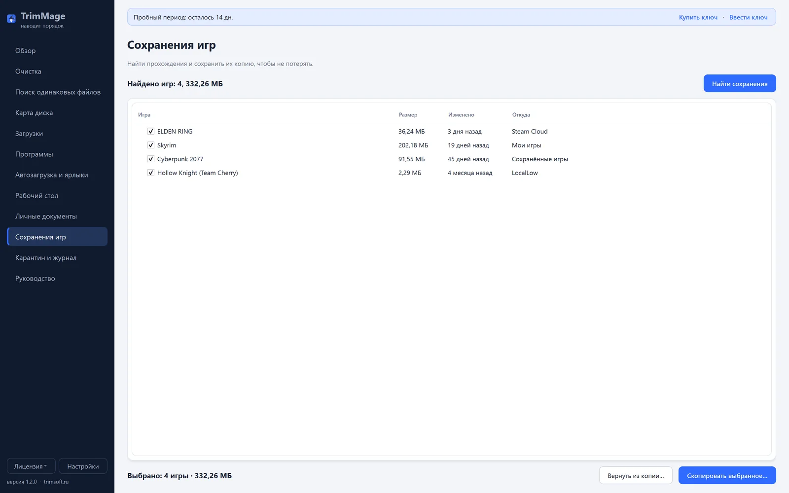Viewport: 789px width, 493px height.
Task: Click the Найти сохранения button
Action: tap(740, 84)
